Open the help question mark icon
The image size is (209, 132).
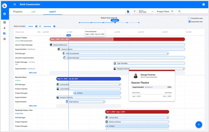point(203,5)
